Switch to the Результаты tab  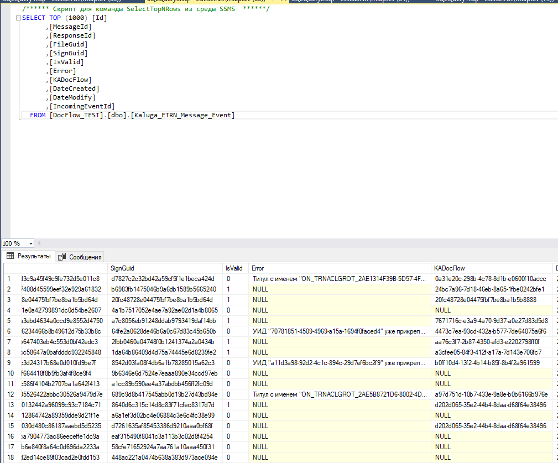click(x=28, y=256)
